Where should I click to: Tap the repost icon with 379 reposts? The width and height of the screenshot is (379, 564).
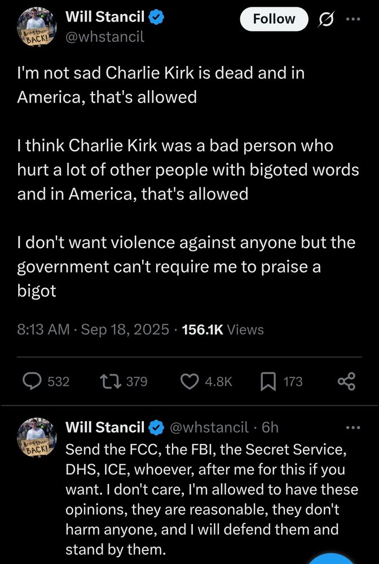(x=111, y=381)
